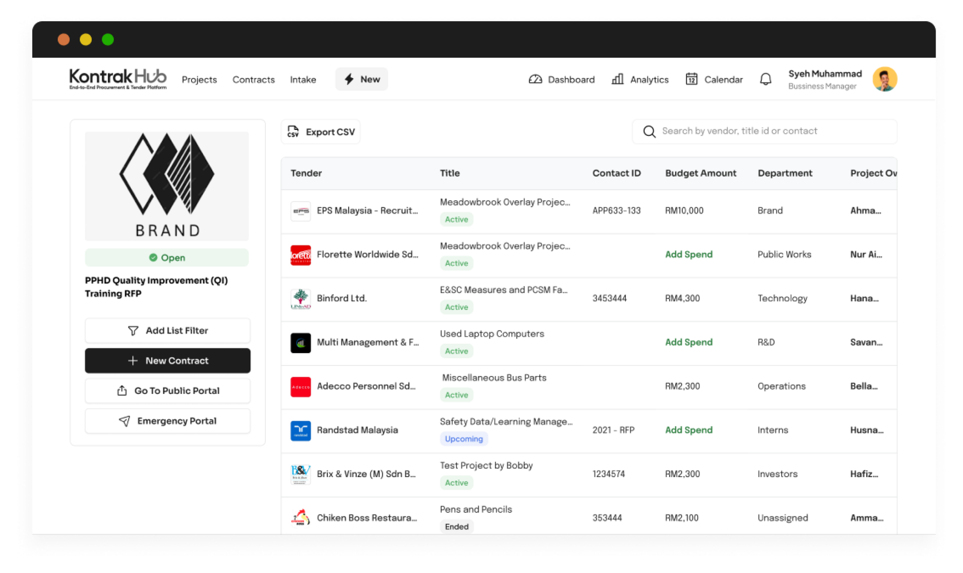Click the KontrakHub logo
The width and height of the screenshot is (963, 573).
pos(117,79)
